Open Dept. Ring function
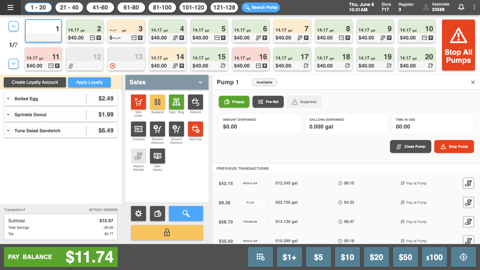Image resolution: width=480 pixels, height=270 pixels. tap(176, 102)
